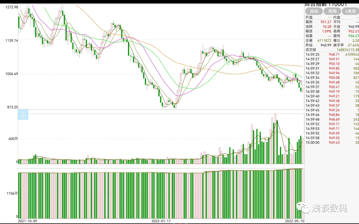Select the 14:59:55 tick row
This screenshot has height=224, width=359.
pos(332,133)
